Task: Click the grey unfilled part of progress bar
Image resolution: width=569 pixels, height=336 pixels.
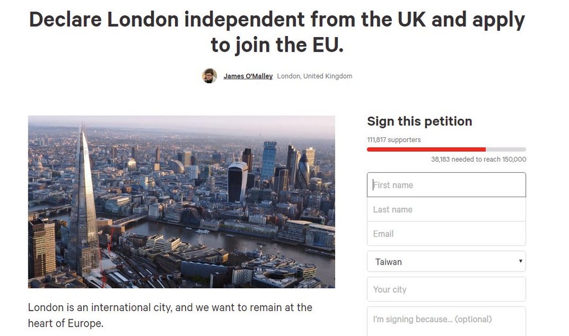Action: pyautogui.click(x=506, y=149)
